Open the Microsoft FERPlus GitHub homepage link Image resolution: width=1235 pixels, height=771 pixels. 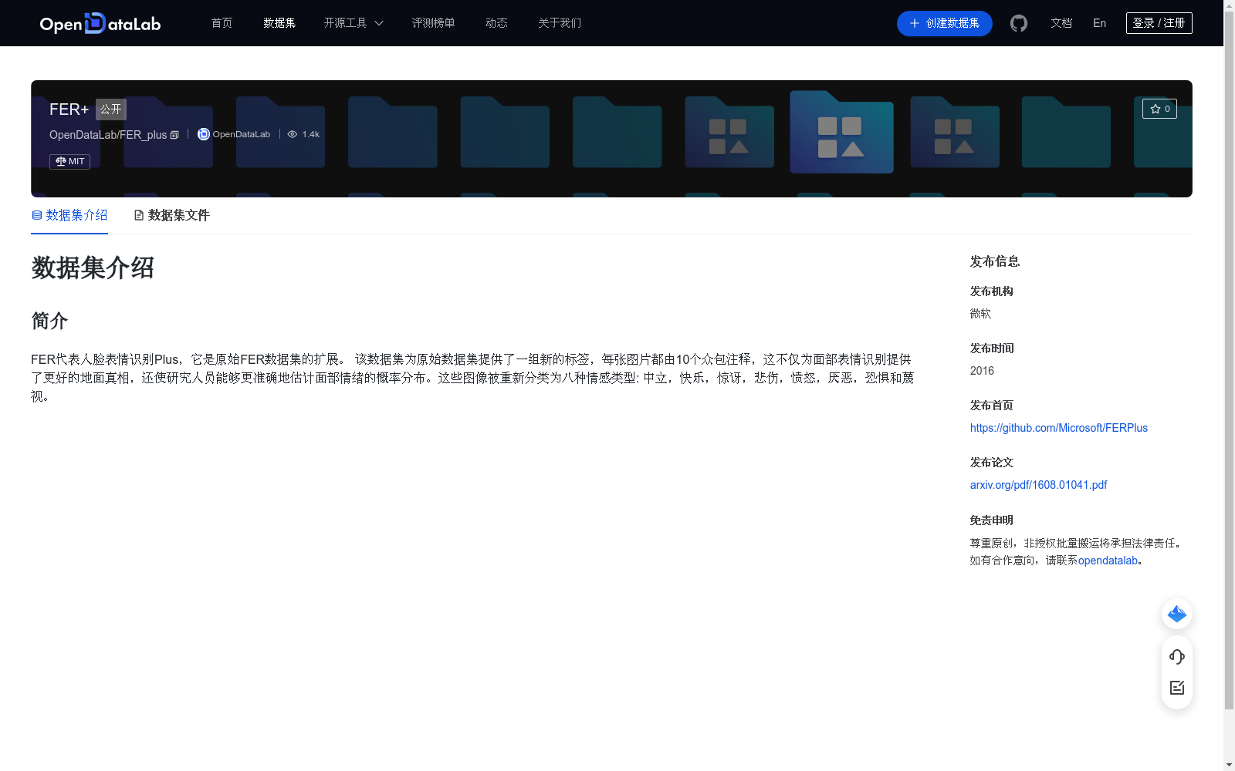pos(1057,427)
